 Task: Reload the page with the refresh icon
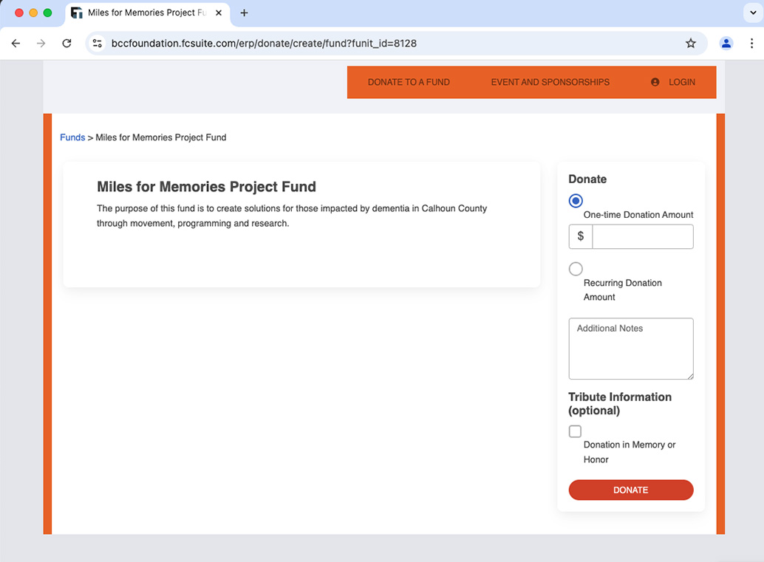coord(66,44)
